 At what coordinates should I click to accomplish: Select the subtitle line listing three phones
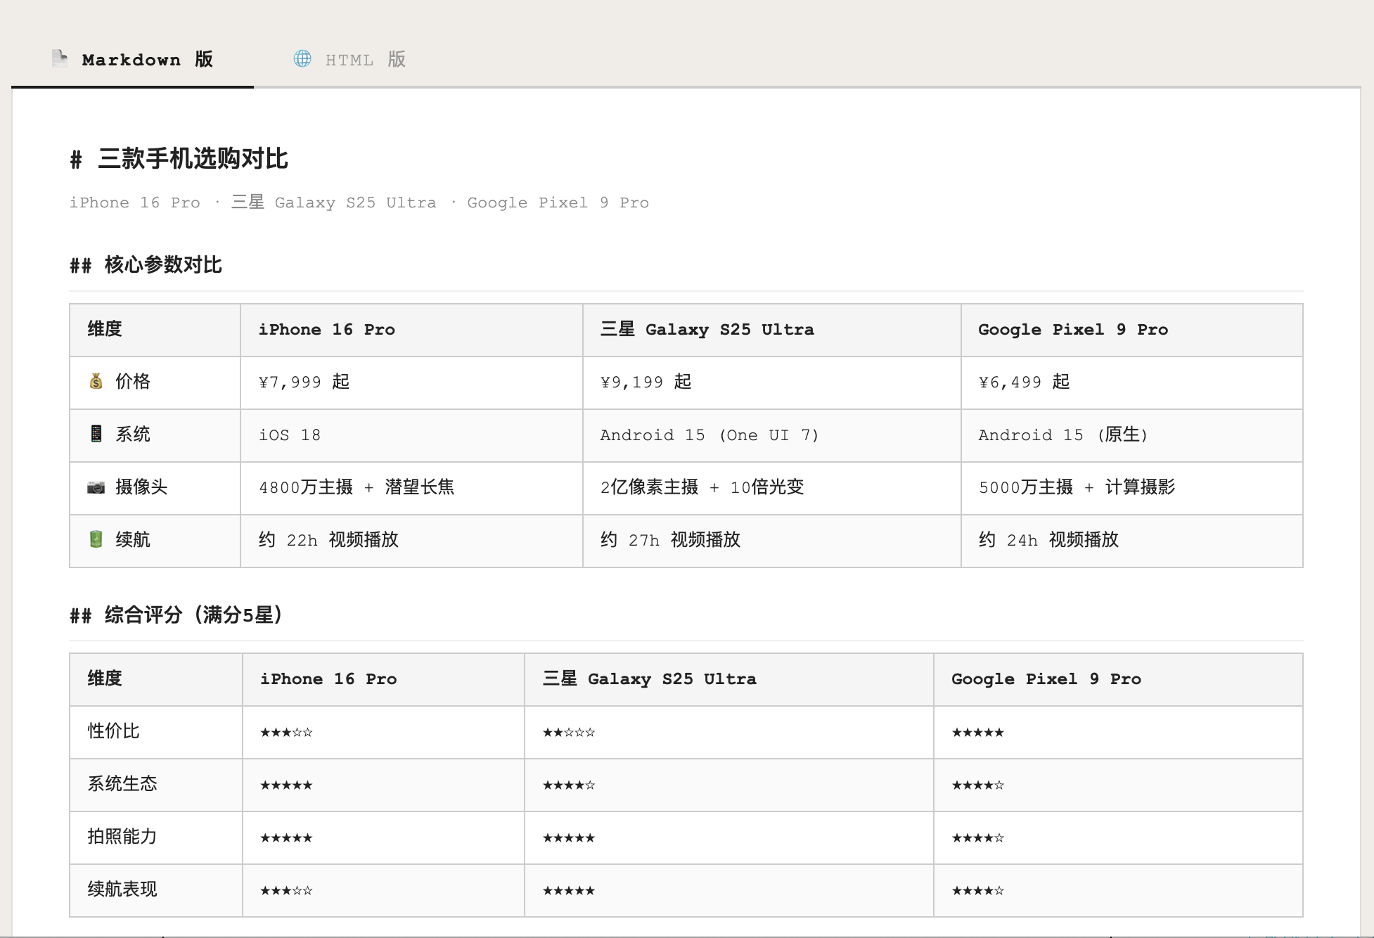pyautogui.click(x=359, y=203)
